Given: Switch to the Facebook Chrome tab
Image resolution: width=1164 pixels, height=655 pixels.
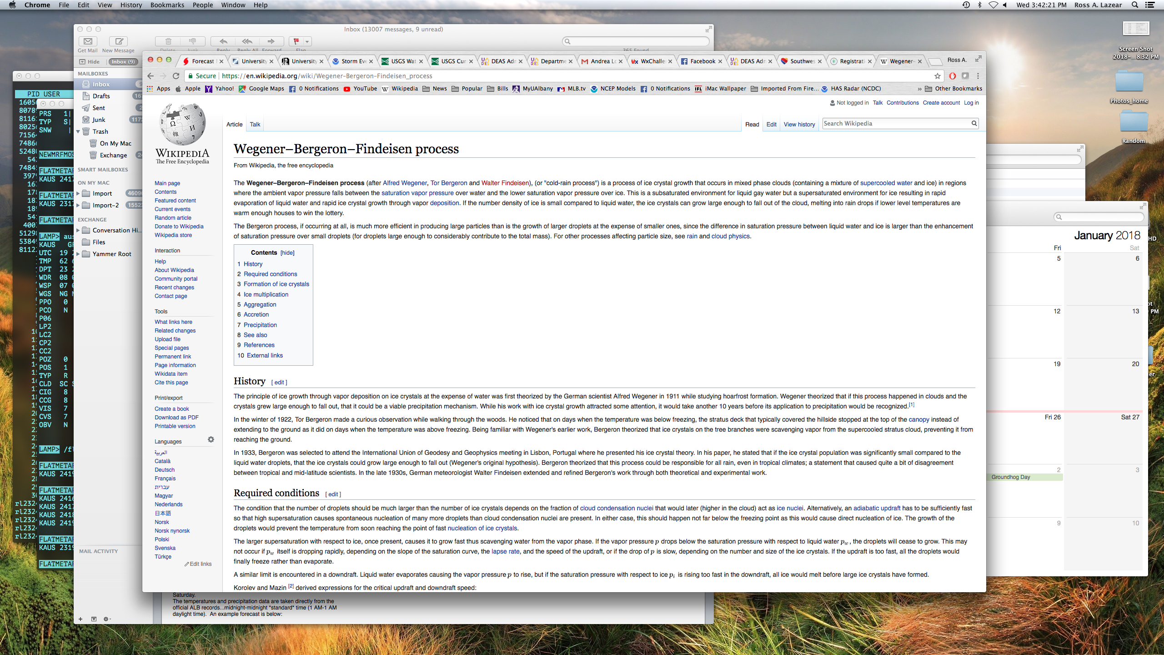Looking at the screenshot, I should coord(702,61).
